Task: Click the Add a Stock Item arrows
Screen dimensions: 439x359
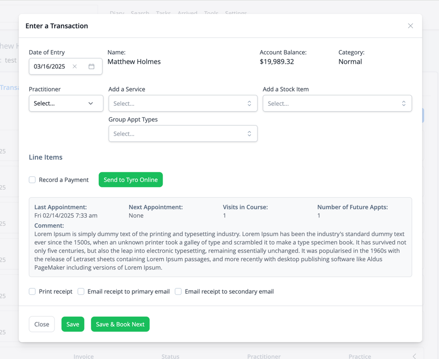Action: coord(404,103)
